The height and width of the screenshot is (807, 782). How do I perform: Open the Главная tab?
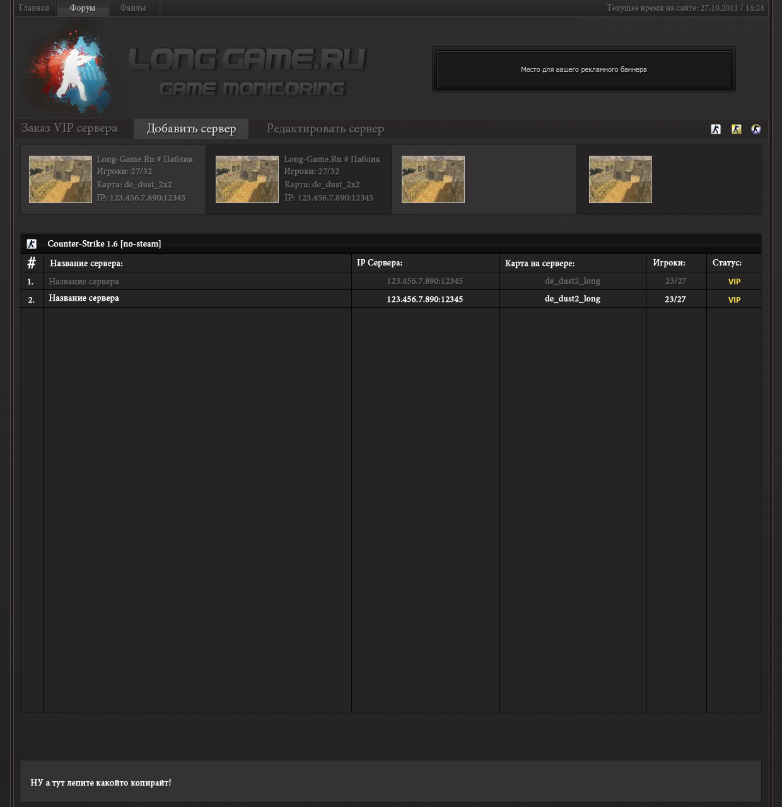click(x=34, y=8)
